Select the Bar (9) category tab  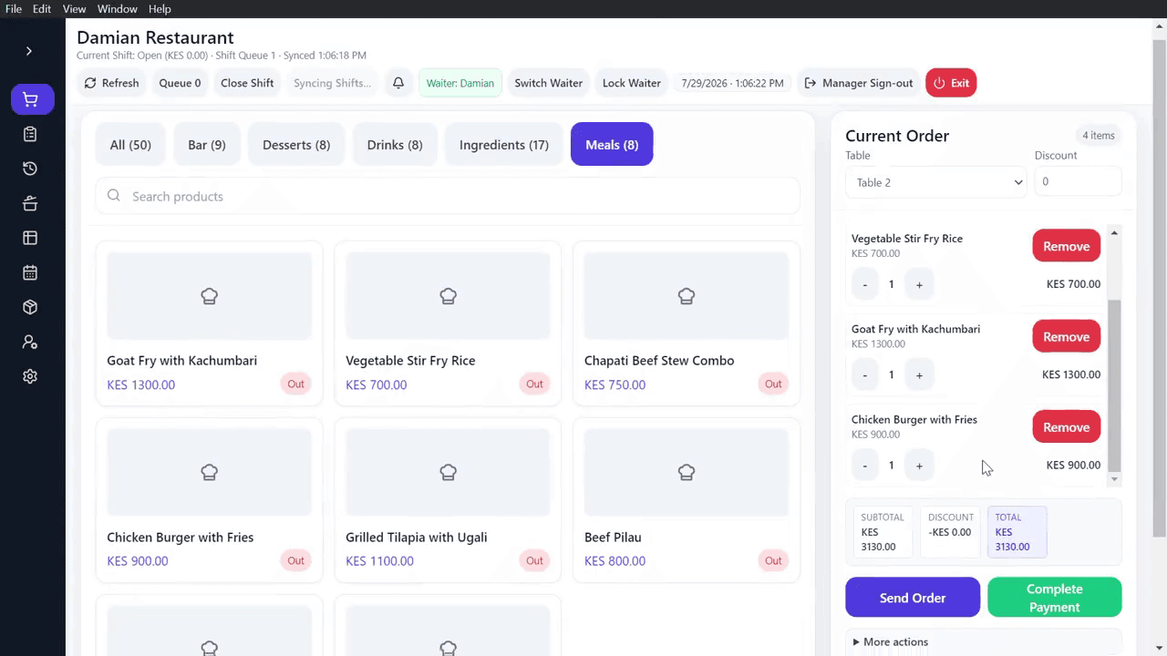[207, 144]
